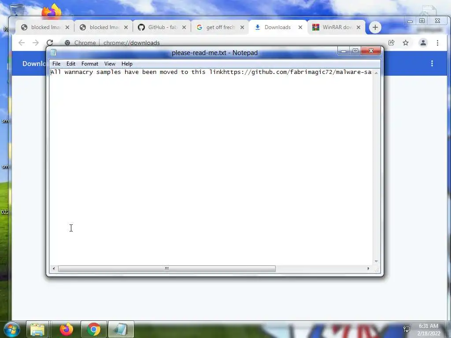Open the Windows Start menu
The width and height of the screenshot is (451, 338).
(x=12, y=329)
